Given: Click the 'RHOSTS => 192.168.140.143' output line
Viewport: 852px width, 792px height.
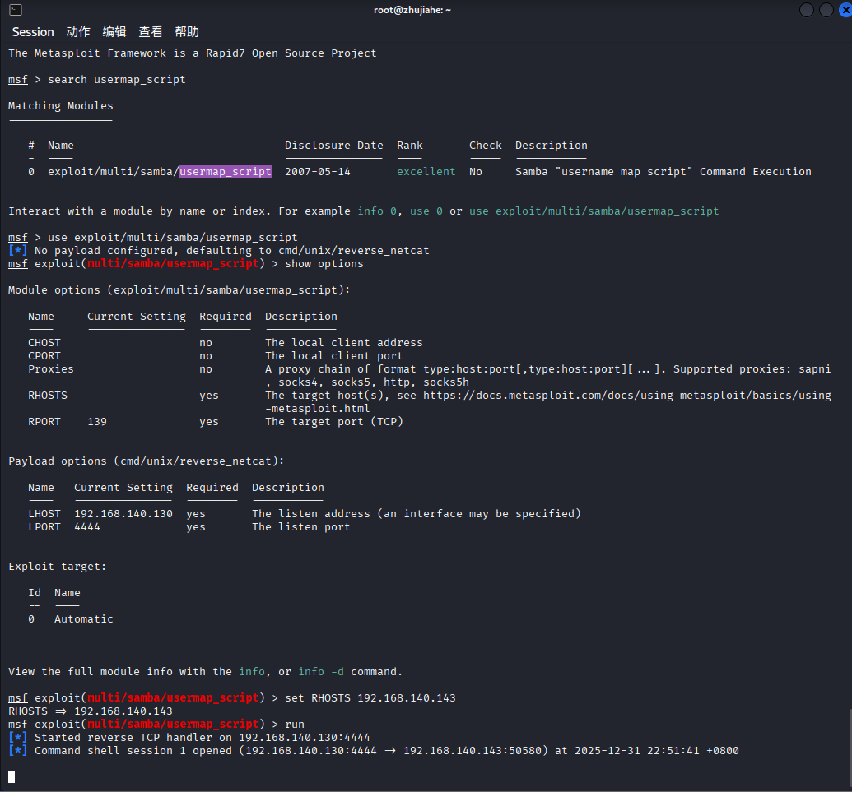Looking at the screenshot, I should pyautogui.click(x=91, y=711).
